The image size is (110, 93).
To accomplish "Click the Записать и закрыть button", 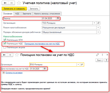I will tap(14, 9).
